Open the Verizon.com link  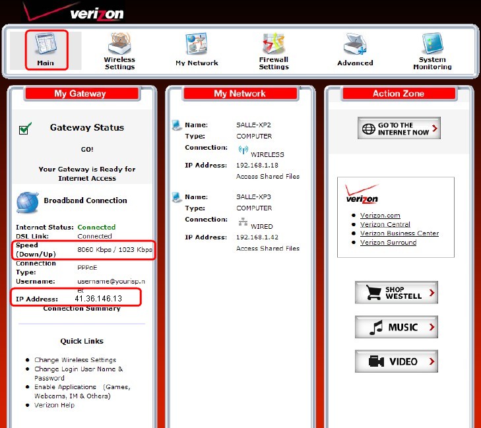pyautogui.click(x=380, y=215)
